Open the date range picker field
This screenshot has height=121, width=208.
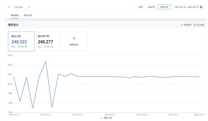188,7
